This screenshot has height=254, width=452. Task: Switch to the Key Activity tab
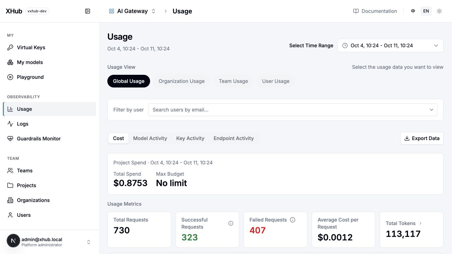(190, 138)
